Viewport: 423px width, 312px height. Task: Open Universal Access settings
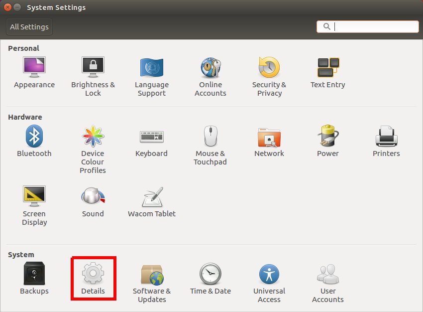(x=269, y=284)
